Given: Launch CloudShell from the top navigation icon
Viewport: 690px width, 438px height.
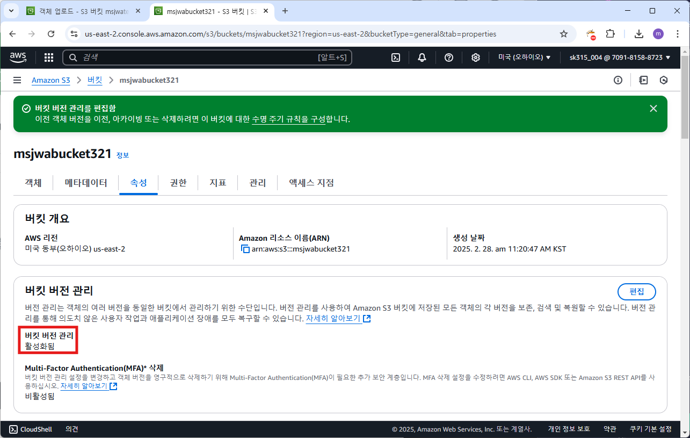Looking at the screenshot, I should tap(396, 58).
